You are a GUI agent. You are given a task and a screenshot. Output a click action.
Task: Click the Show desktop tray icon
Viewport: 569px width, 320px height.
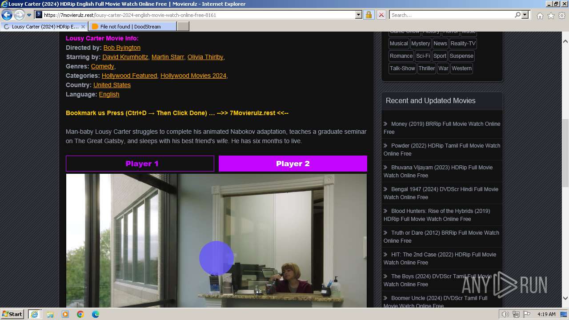(x=564, y=314)
